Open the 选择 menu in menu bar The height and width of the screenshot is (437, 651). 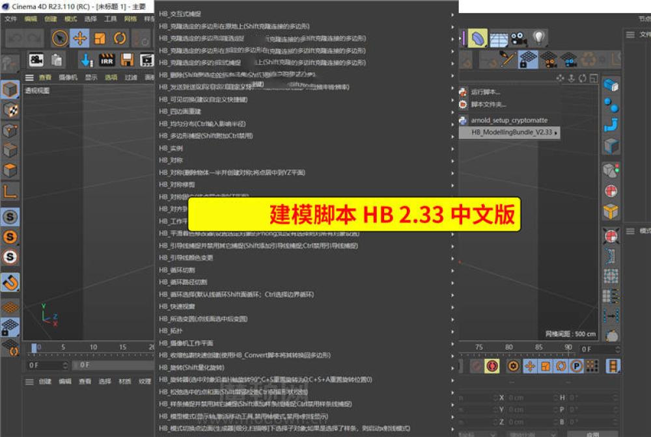click(x=90, y=19)
